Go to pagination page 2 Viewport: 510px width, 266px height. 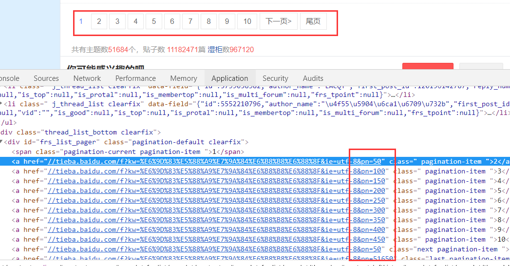point(99,21)
